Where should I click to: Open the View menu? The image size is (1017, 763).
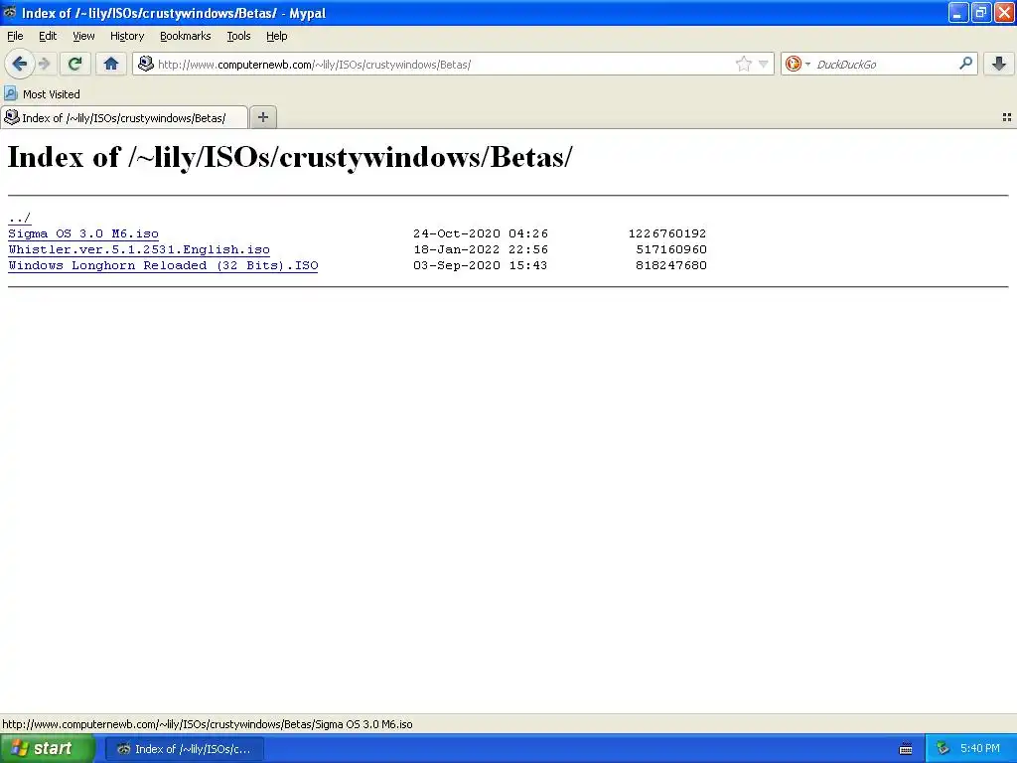click(83, 36)
